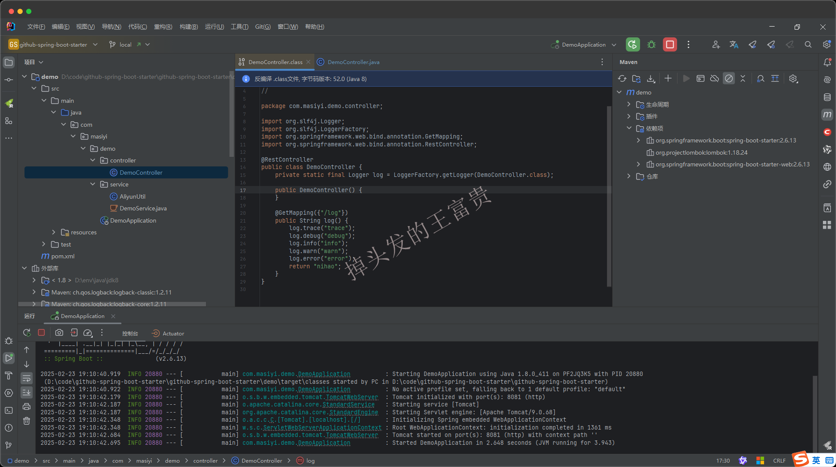
Task: Rerun DemoApplication with the green toolbar button
Action: [x=633, y=44]
